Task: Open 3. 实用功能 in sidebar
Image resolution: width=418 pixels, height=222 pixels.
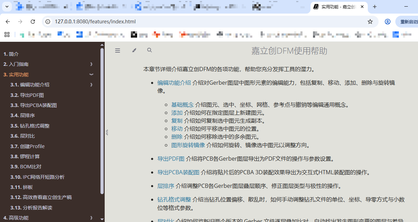Action: click(16, 75)
